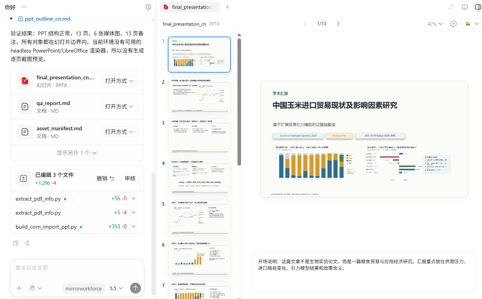The width and height of the screenshot is (482, 299).
Task: Add a new tab with plus icon
Action: (x=227, y=7)
